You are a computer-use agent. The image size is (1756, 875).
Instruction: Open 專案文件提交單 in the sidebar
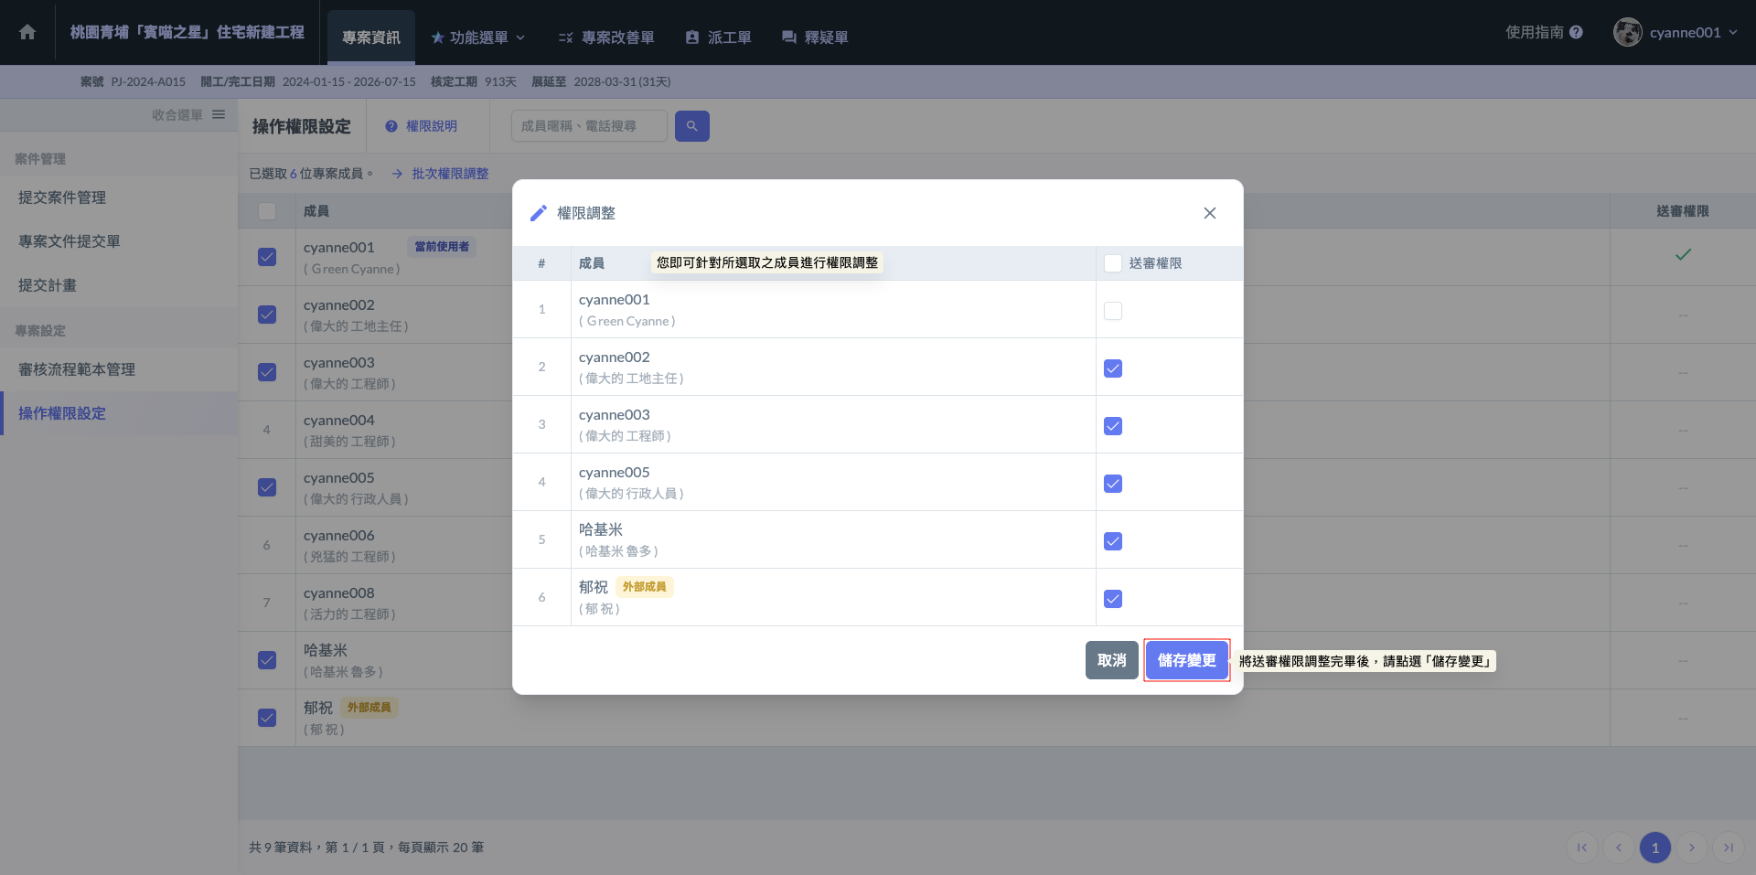click(119, 241)
